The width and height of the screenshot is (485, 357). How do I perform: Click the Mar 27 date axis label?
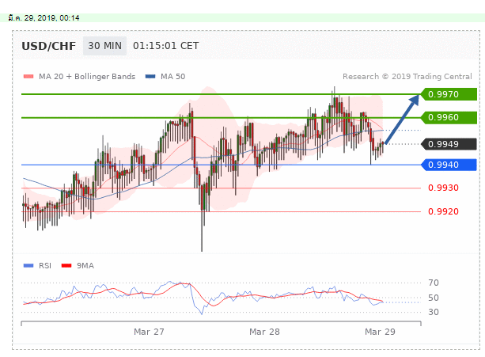(x=149, y=332)
